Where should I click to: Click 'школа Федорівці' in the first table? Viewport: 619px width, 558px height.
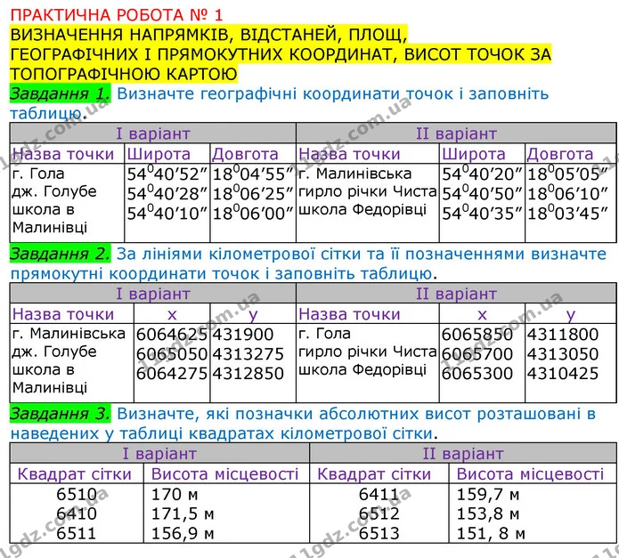(x=362, y=209)
